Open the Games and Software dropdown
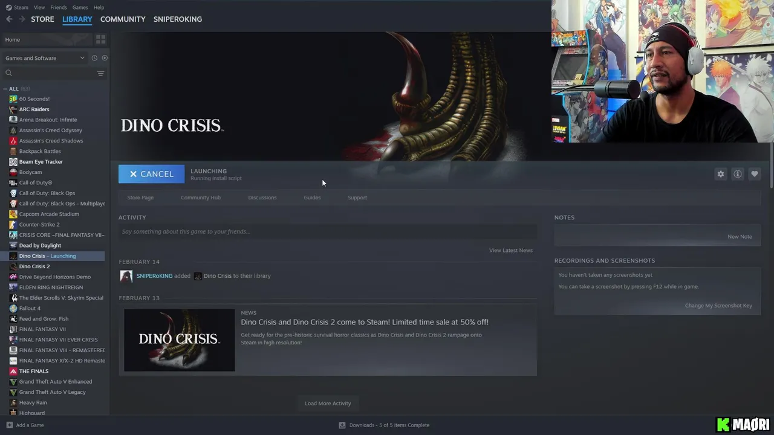This screenshot has width=774, height=435. coord(45,58)
